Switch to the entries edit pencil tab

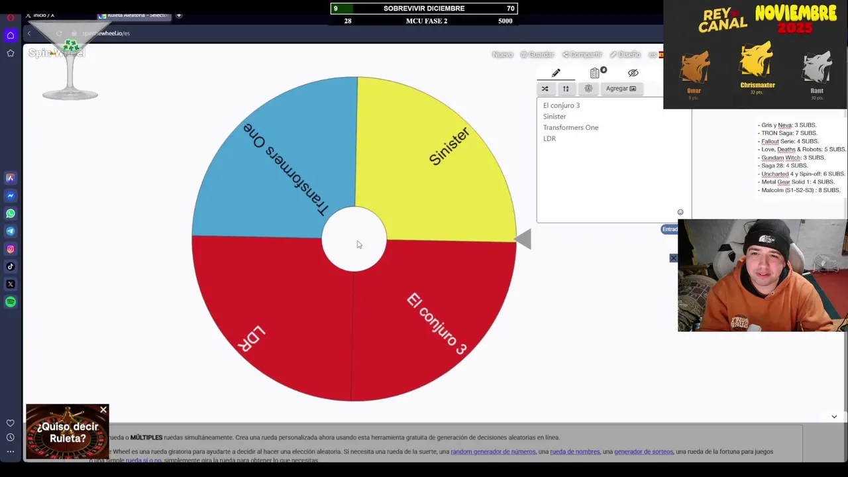coord(556,73)
